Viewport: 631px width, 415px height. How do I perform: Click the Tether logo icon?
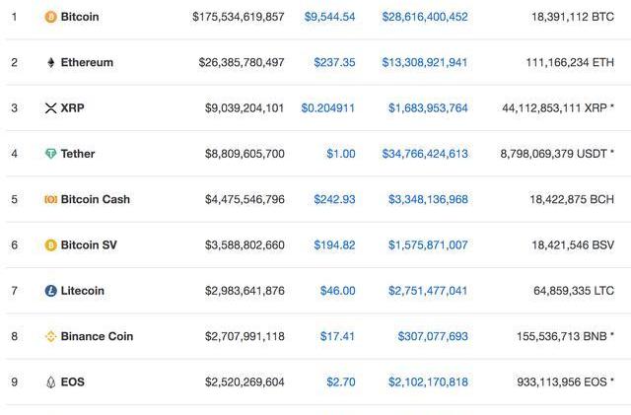point(51,154)
